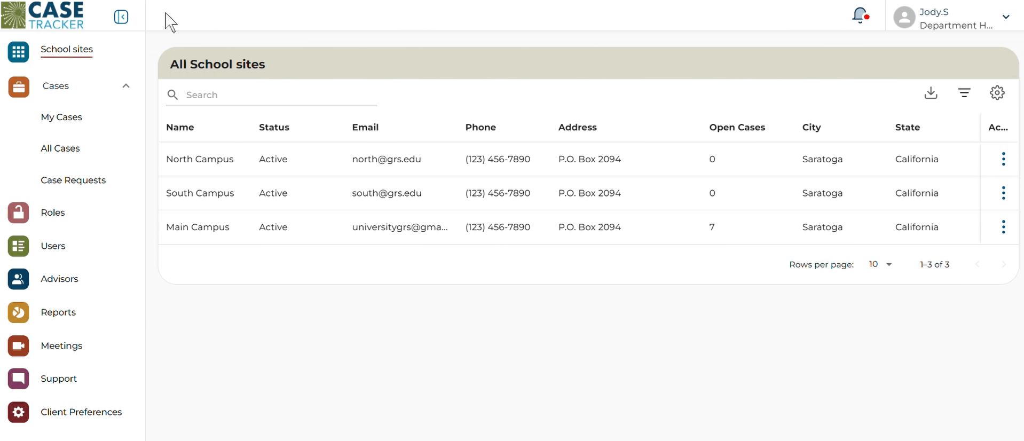
Task: Open the Advisors page
Action: 59,279
